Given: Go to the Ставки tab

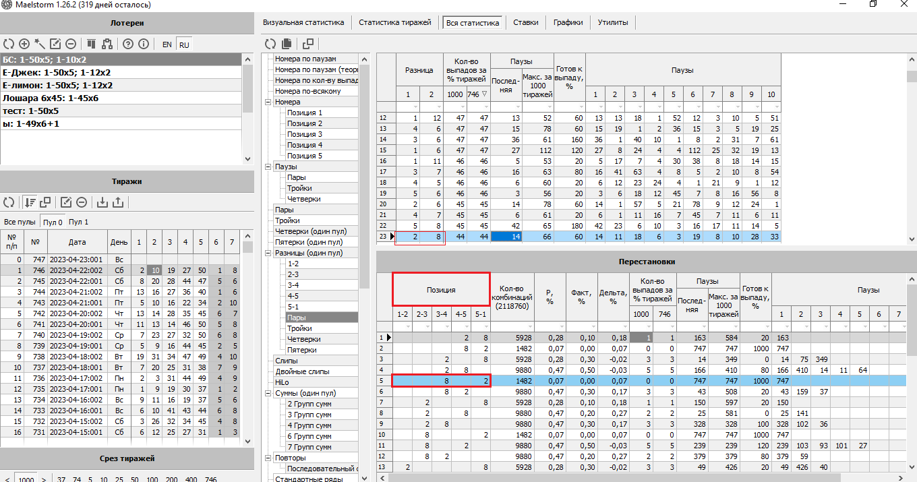Looking at the screenshot, I should (x=525, y=22).
